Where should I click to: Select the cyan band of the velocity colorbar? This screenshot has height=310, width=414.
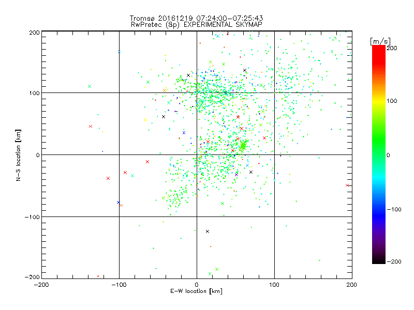click(379, 179)
